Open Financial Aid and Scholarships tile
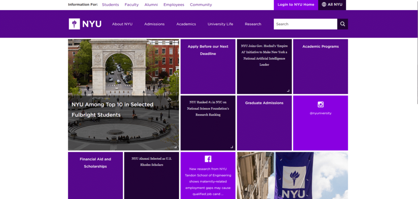Viewport: 418px width, 199px height. click(96, 176)
